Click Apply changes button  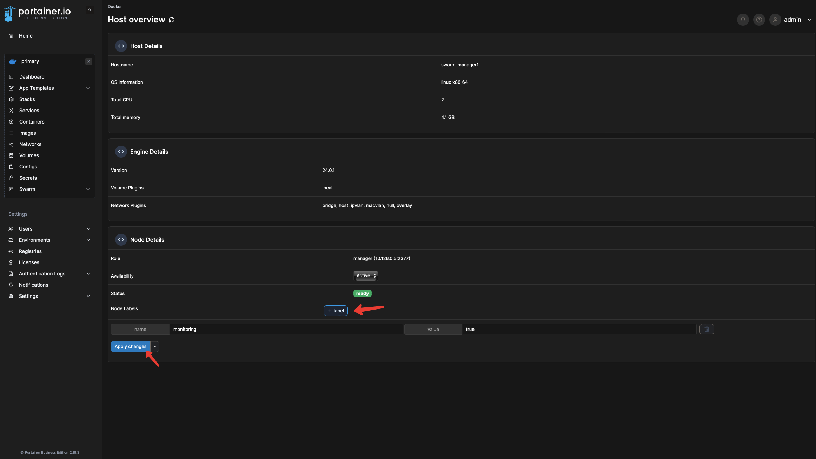coord(131,347)
